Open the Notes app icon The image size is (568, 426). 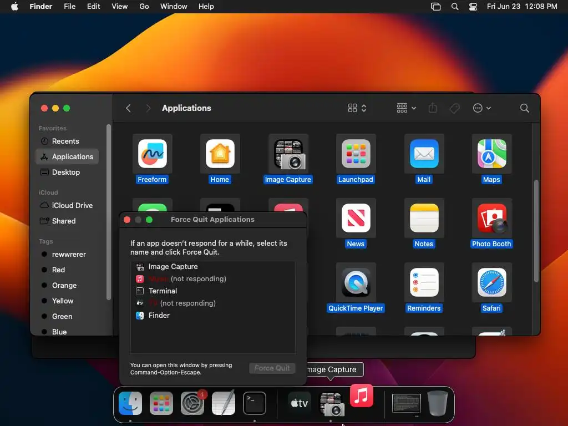[x=424, y=217]
